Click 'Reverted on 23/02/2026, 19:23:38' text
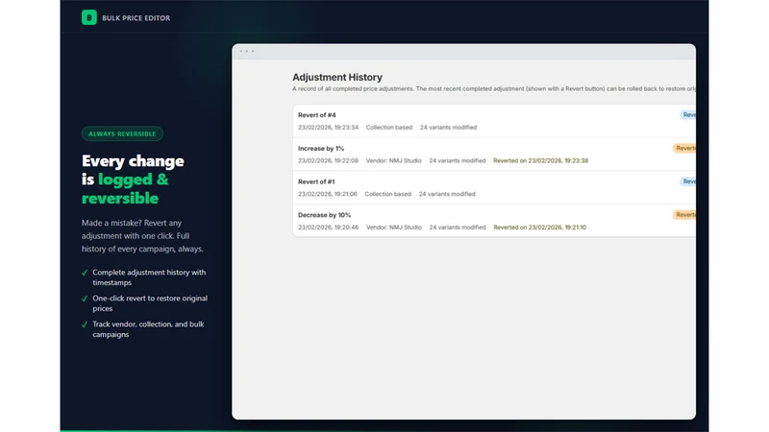Screen dimensions: 769x432 [x=540, y=160]
